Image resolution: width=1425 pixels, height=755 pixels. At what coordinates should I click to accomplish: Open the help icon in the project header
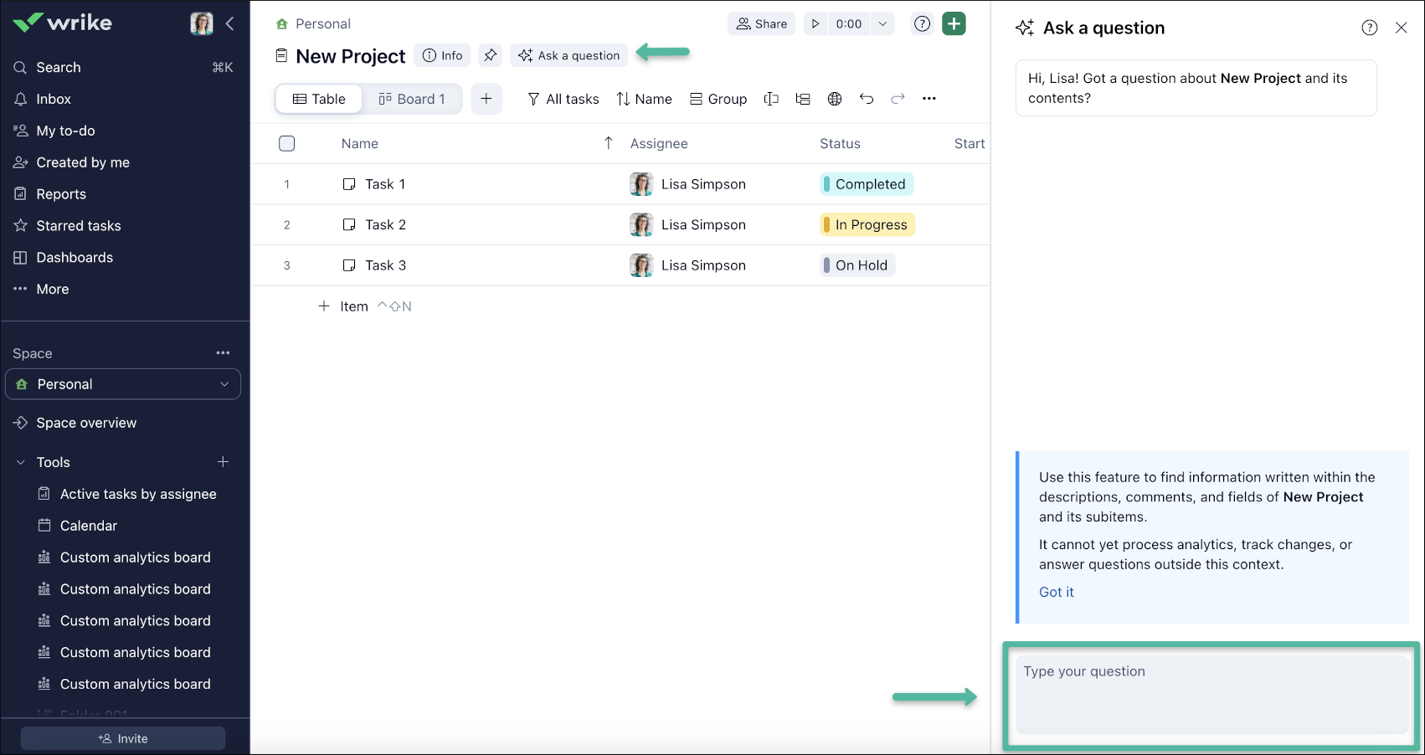click(923, 23)
